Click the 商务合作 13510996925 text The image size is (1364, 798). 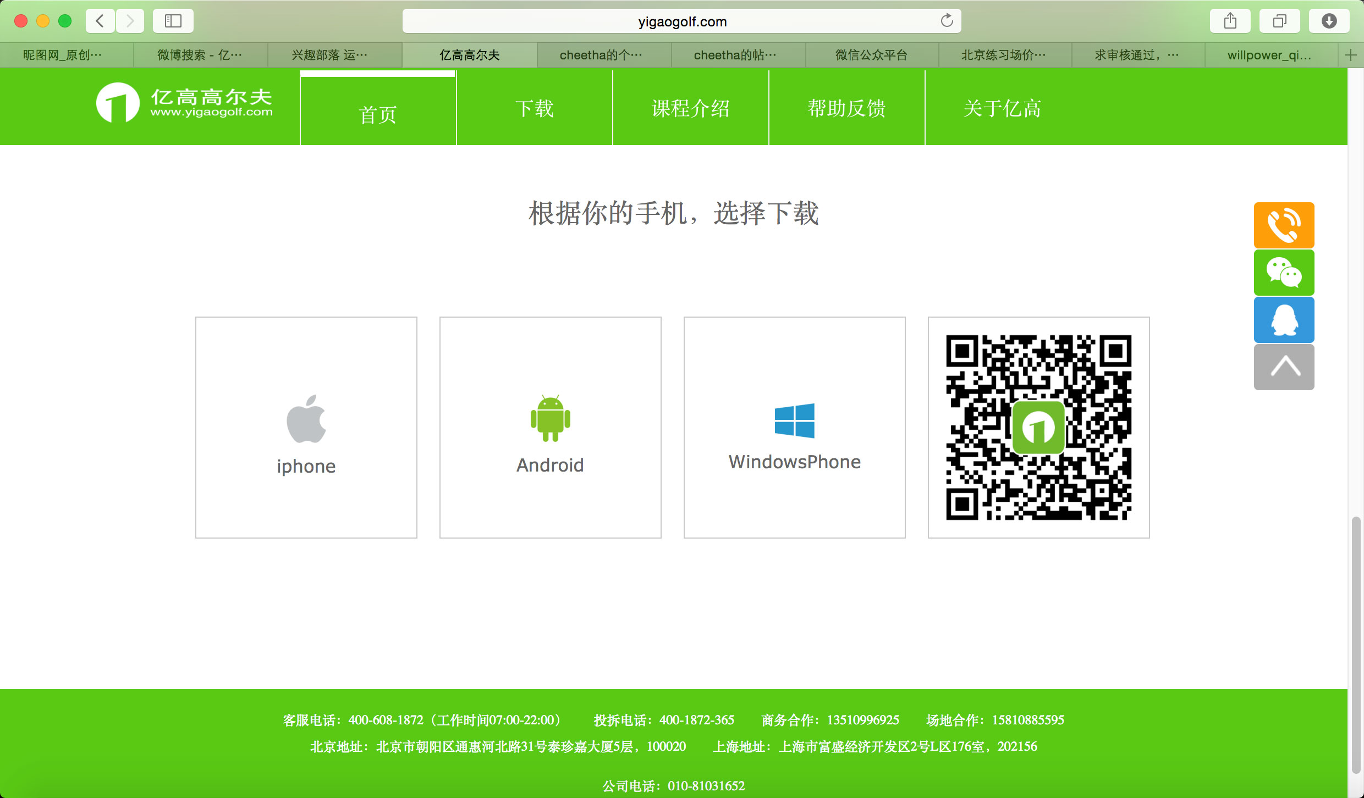(831, 720)
